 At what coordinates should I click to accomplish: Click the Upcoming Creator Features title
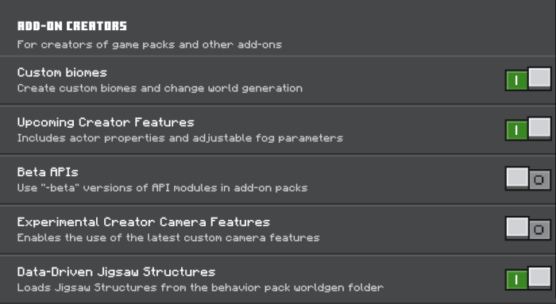click(106, 122)
